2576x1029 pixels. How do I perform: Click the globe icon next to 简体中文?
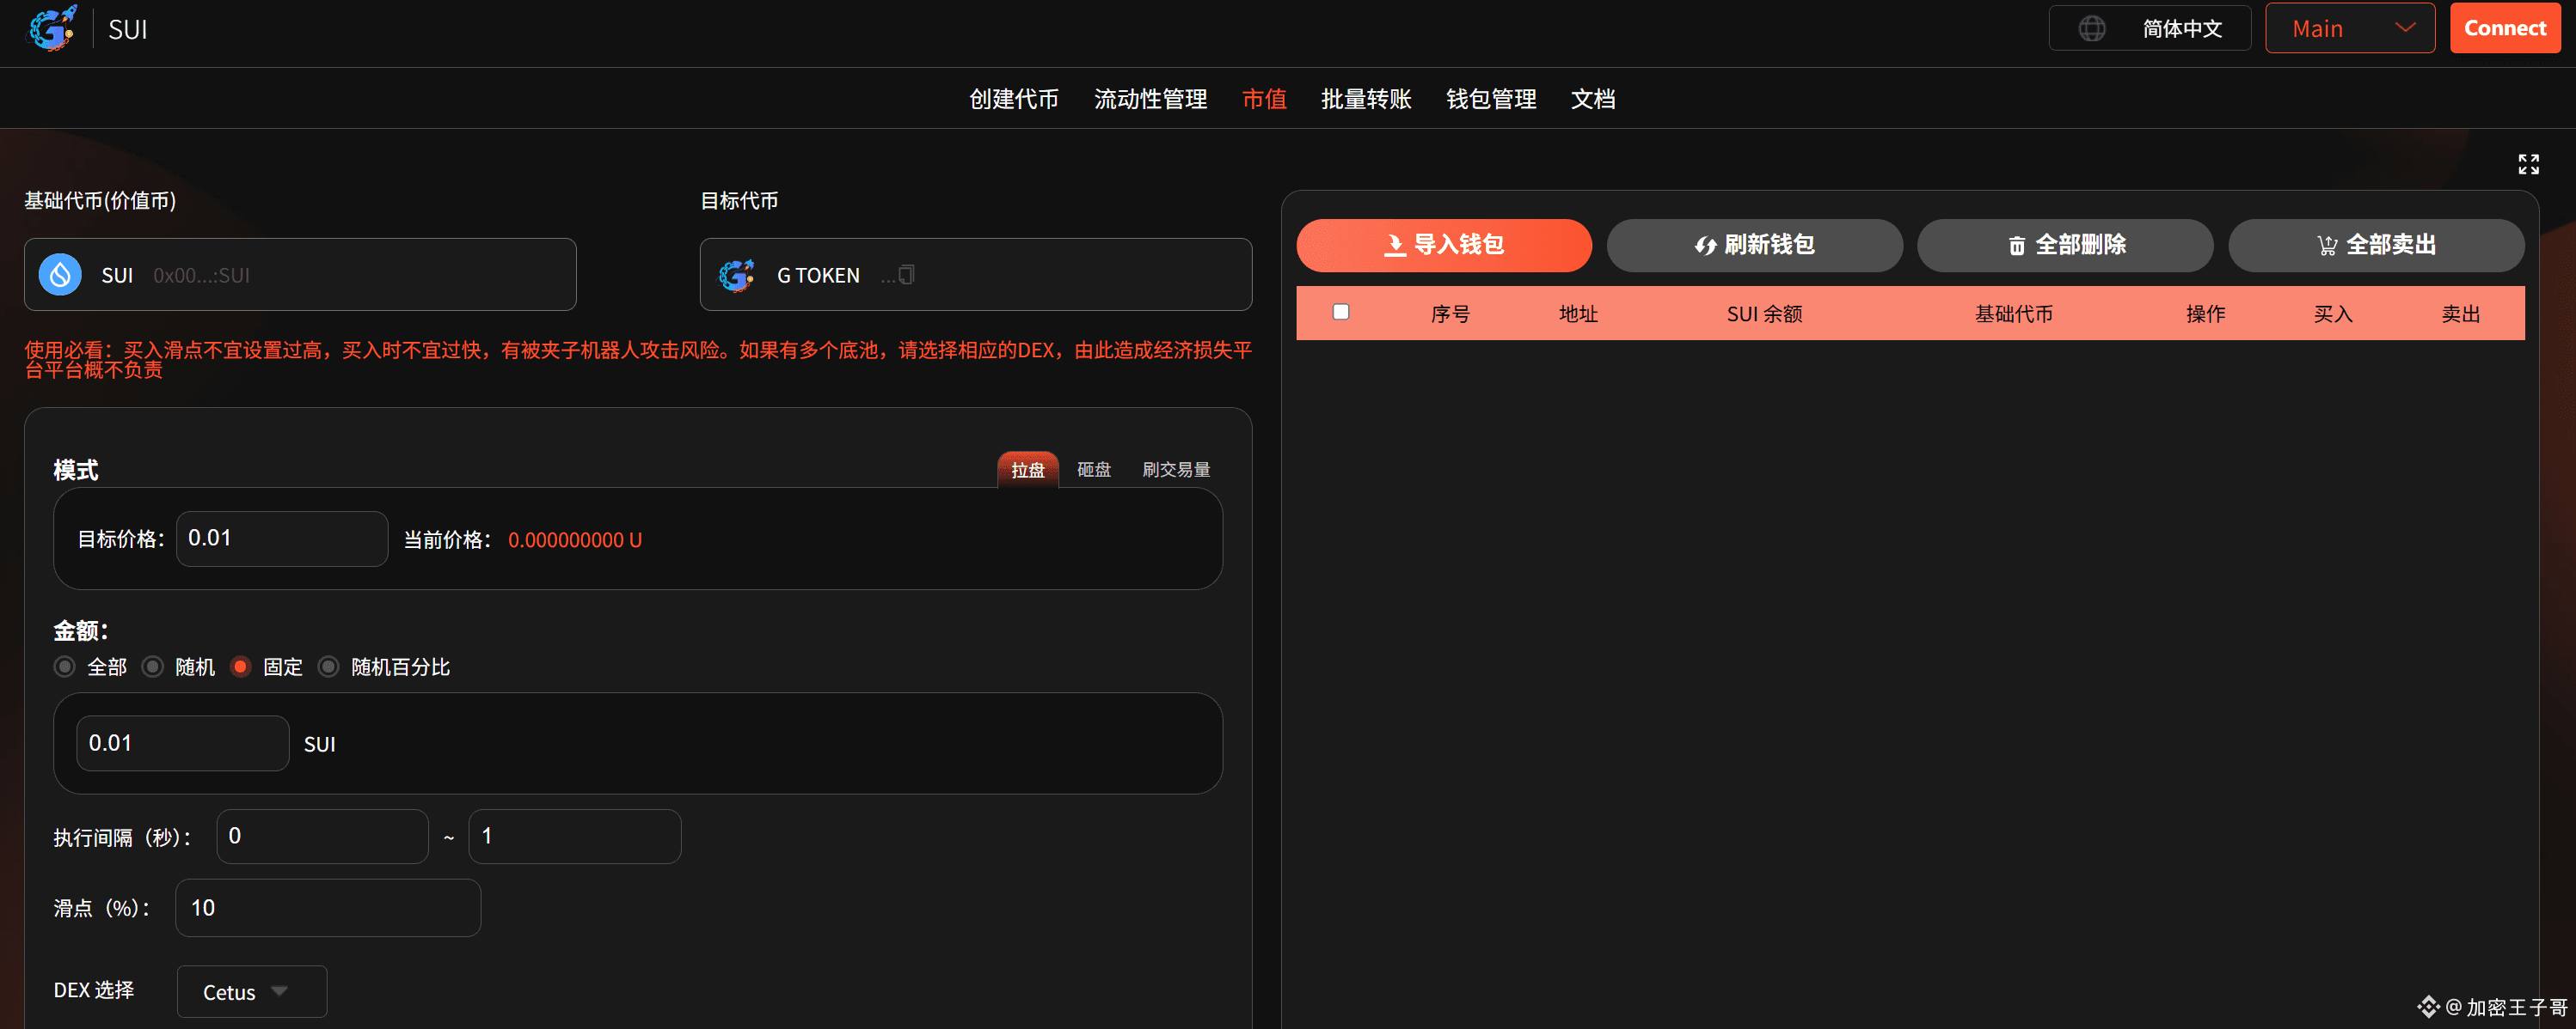click(x=2093, y=27)
